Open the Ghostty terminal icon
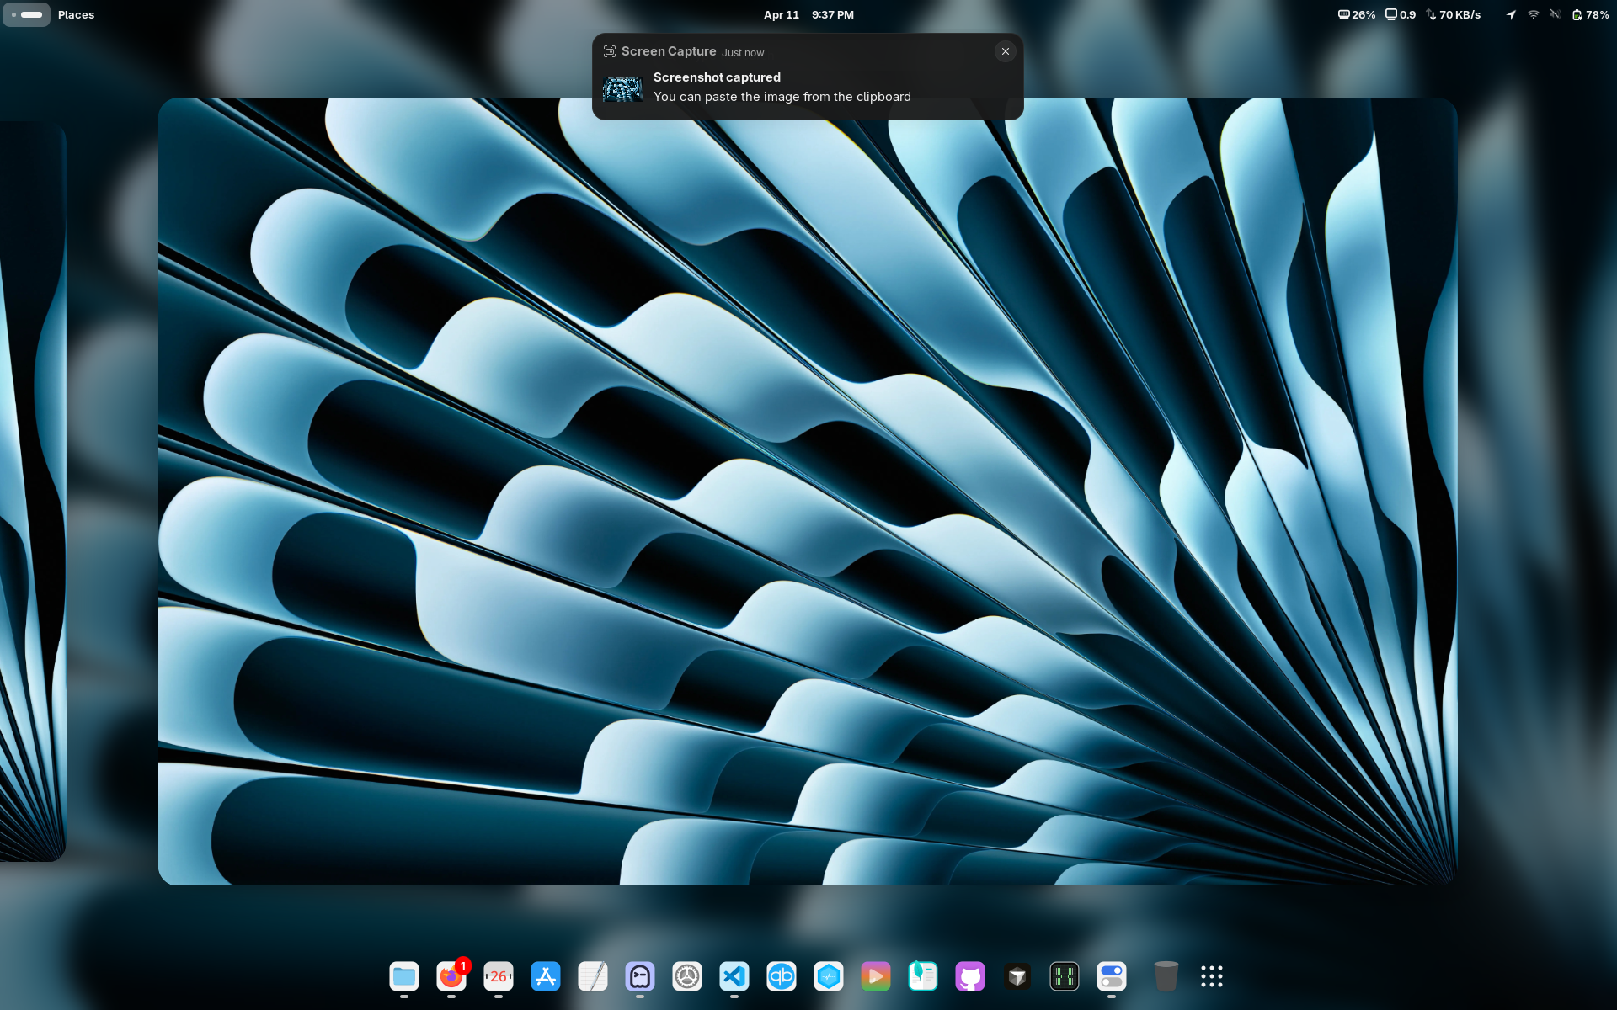The height and width of the screenshot is (1010, 1617). coord(640,976)
